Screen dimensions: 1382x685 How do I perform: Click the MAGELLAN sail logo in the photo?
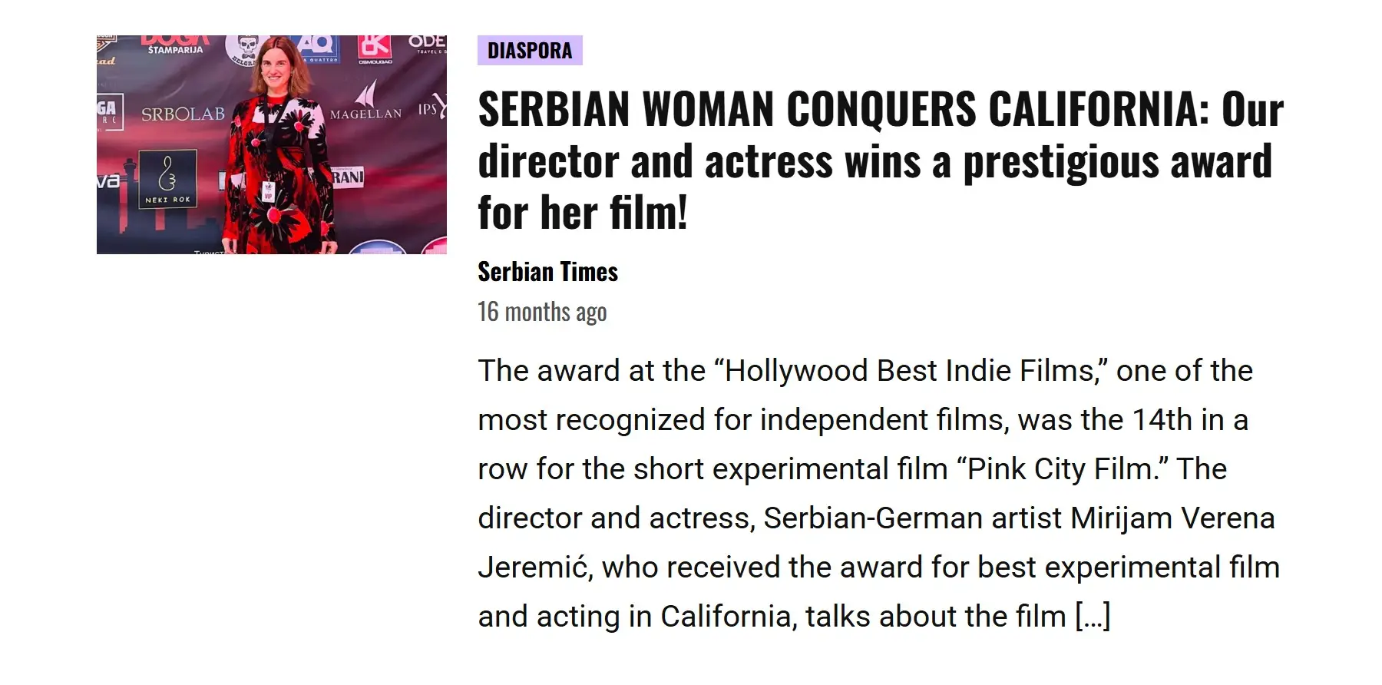pyautogui.click(x=366, y=101)
